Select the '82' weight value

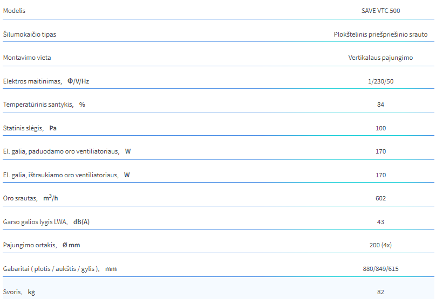[x=380, y=292]
